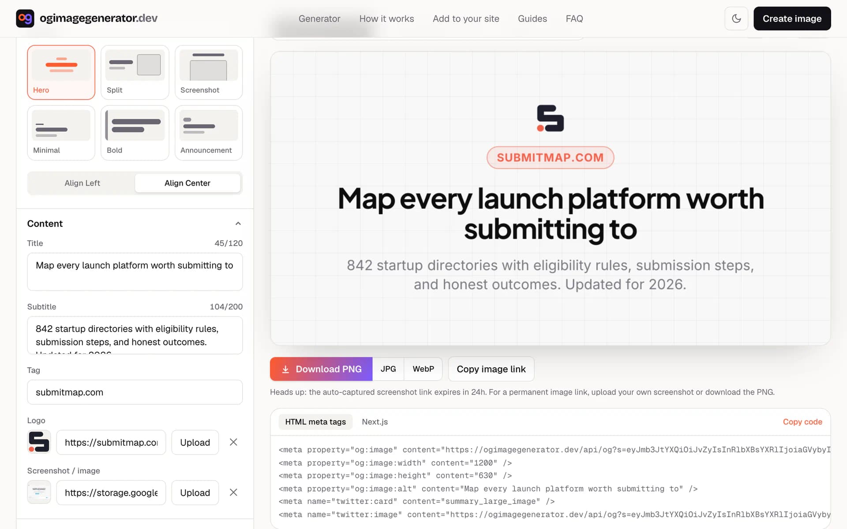Open the Generator nav link
This screenshot has width=847, height=529.
[319, 19]
